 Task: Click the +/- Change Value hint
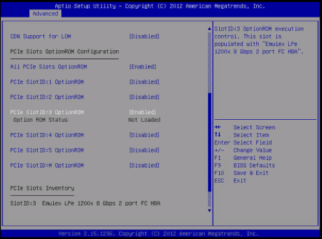click(x=243, y=151)
